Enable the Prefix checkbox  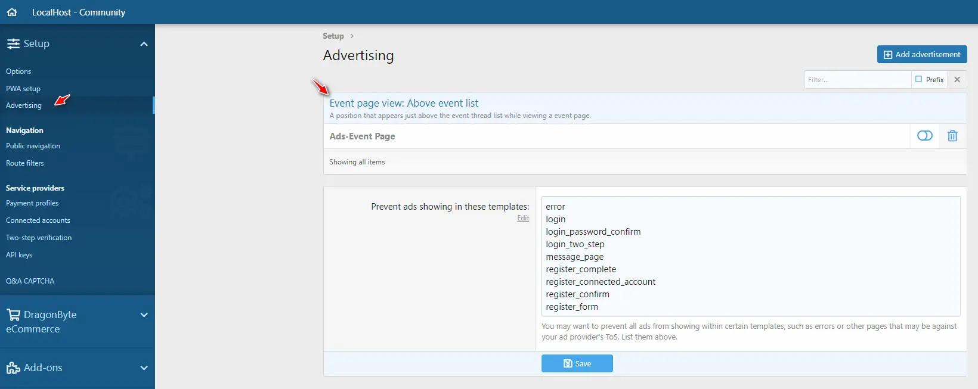(x=918, y=79)
